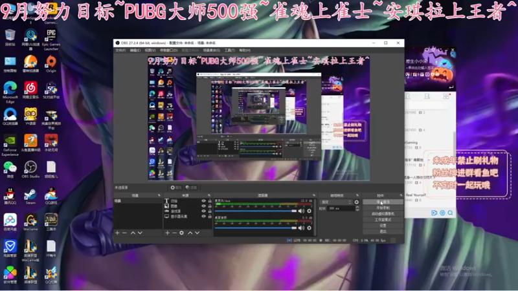Open the 编辑(E) menu
Image resolution: width=518 pixels, height=291 pixels.
[135, 50]
